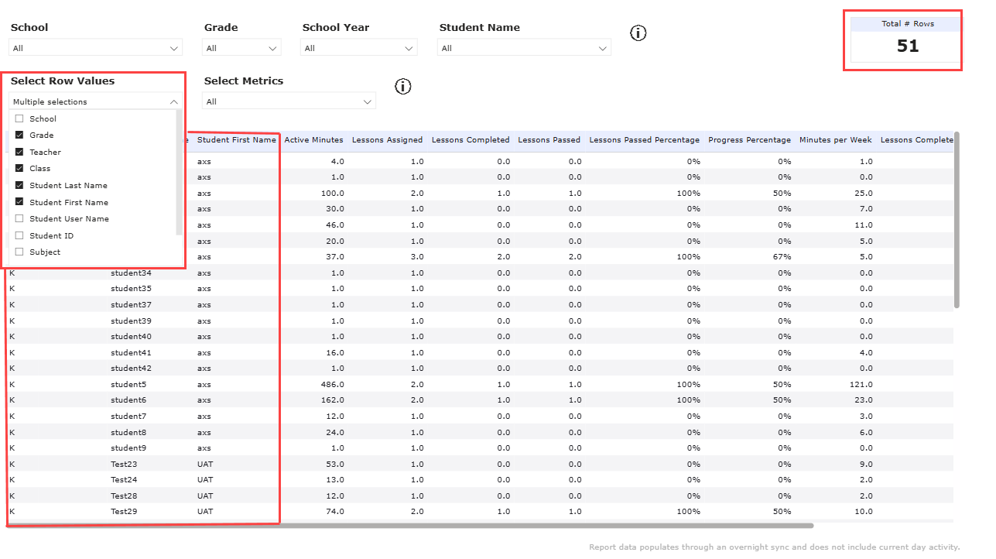The image size is (996, 559).
Task: Check the Student ID checkbox
Action: click(x=19, y=235)
